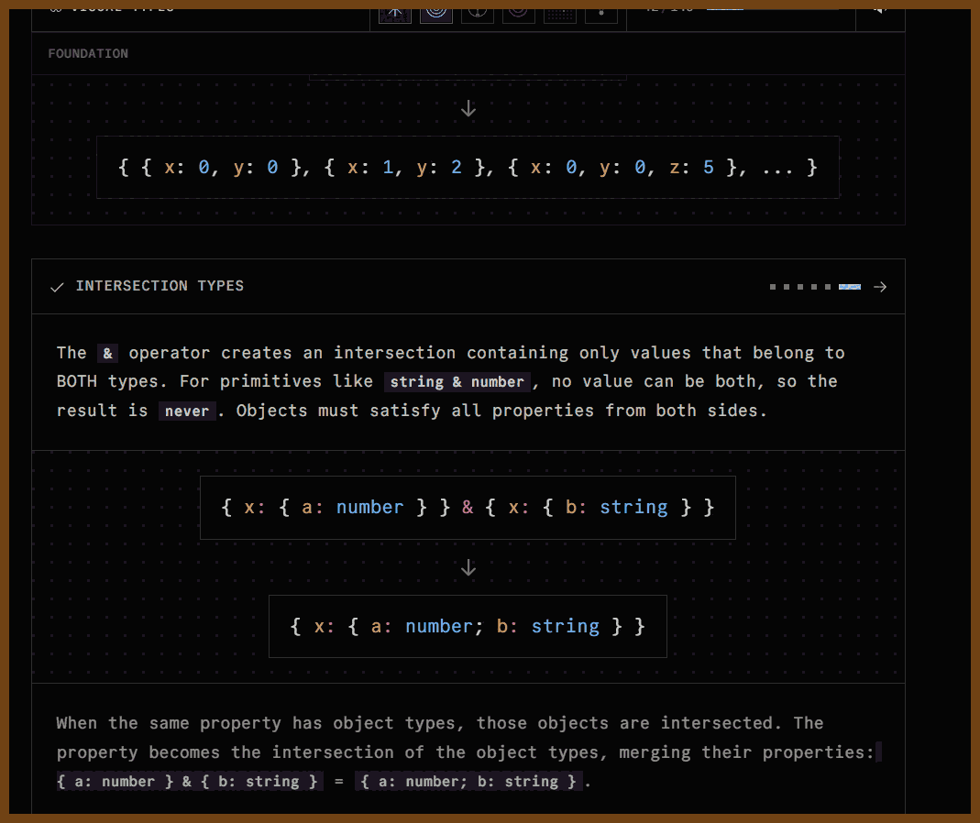
Task: Select the third step dot in Intersection Types
Action: (800, 287)
